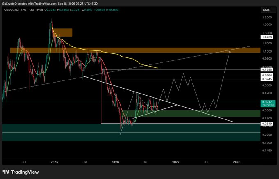Click the 2027 time axis label
This screenshot has width=279, height=179.
pos(176,162)
